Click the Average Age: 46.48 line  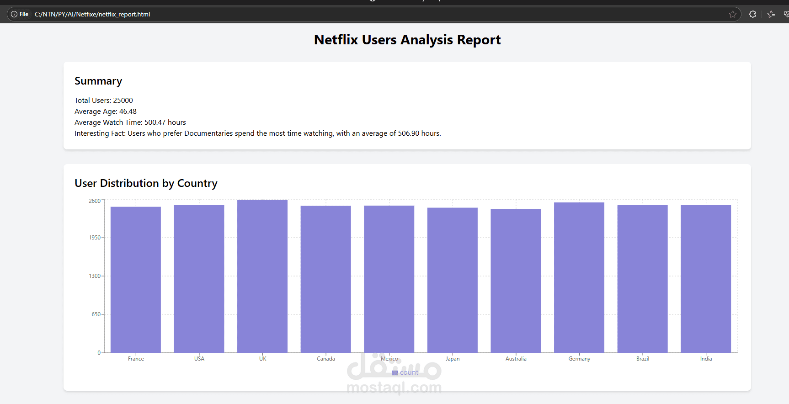click(106, 112)
